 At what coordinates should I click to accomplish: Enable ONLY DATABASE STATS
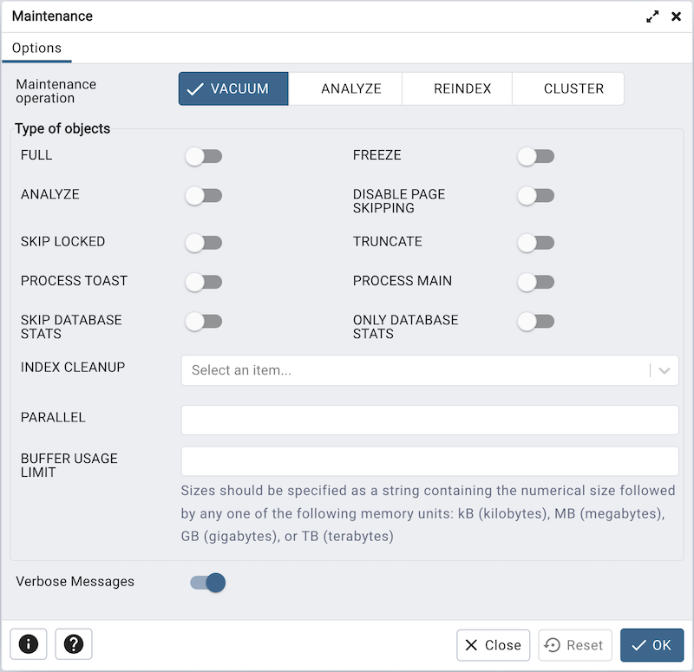pyautogui.click(x=536, y=322)
